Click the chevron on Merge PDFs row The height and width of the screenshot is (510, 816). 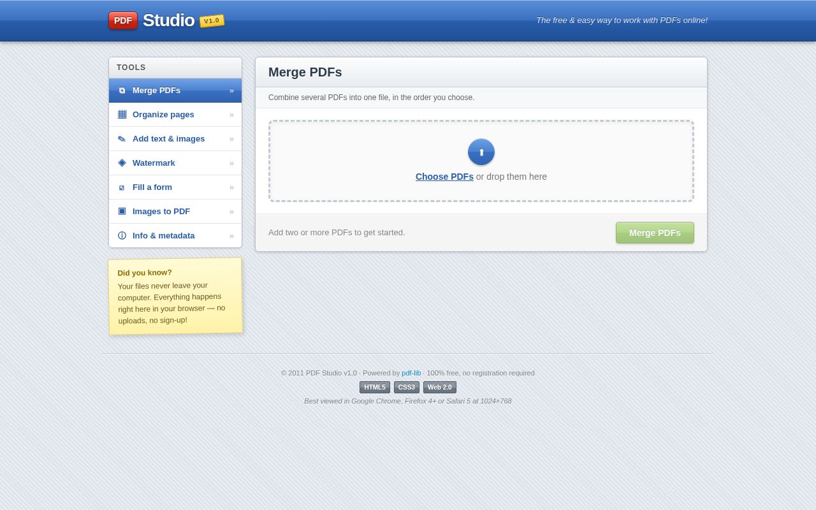point(231,91)
